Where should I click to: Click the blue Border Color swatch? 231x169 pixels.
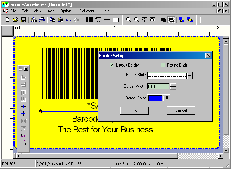[x=155, y=98]
